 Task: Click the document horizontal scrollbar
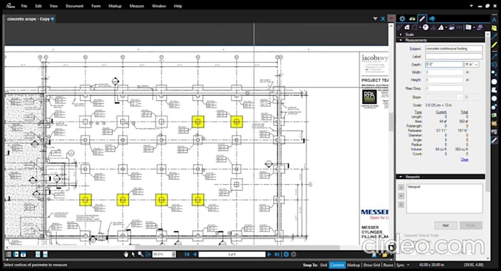238,247
